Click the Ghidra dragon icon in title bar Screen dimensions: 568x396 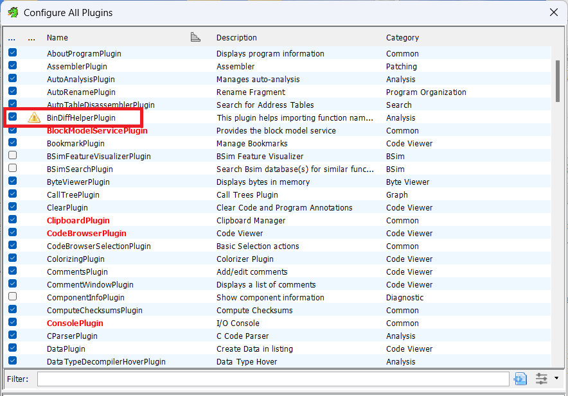[13, 12]
